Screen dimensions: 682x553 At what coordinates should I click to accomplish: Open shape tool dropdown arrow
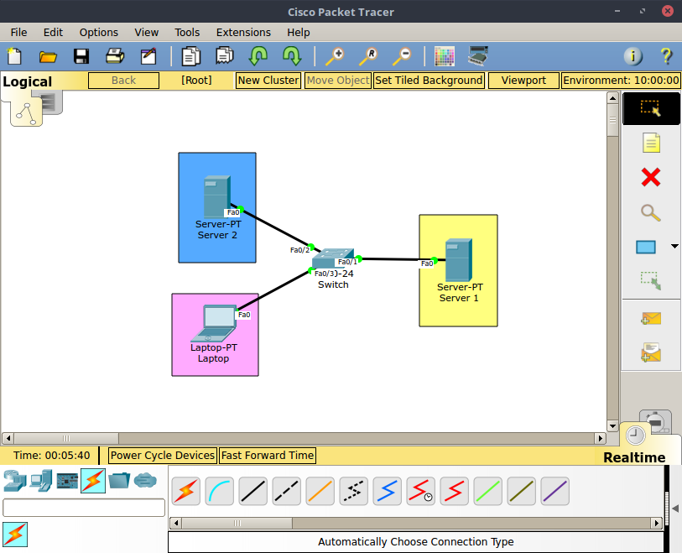674,246
